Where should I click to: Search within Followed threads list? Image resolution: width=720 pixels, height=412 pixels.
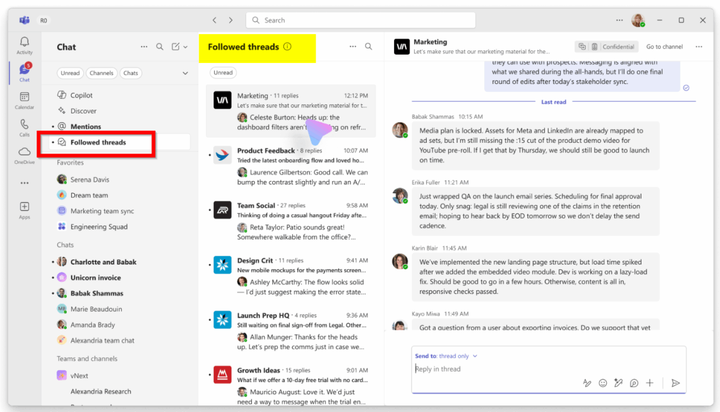[368, 47]
